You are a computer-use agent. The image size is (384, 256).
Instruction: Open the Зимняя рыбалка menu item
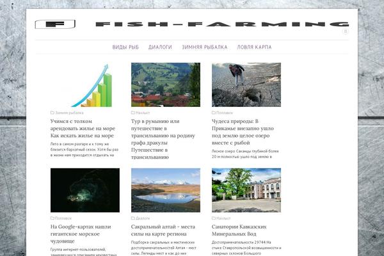point(205,47)
